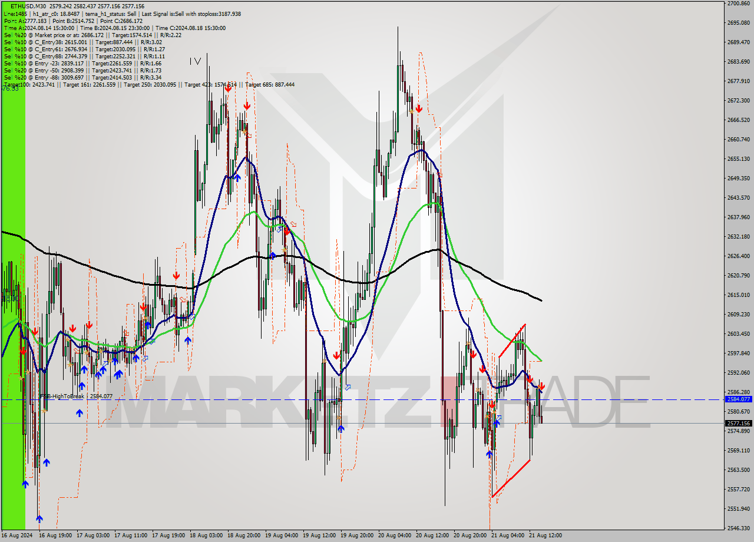Viewport: 754px width, 542px height.
Task: Click the 'Sell %10 @ C_Entry38: 2615.001' line
Action: pos(82,42)
